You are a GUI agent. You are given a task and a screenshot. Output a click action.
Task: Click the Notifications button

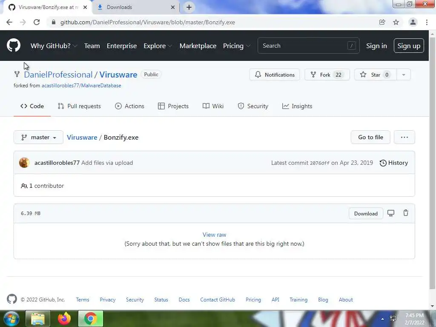click(275, 75)
